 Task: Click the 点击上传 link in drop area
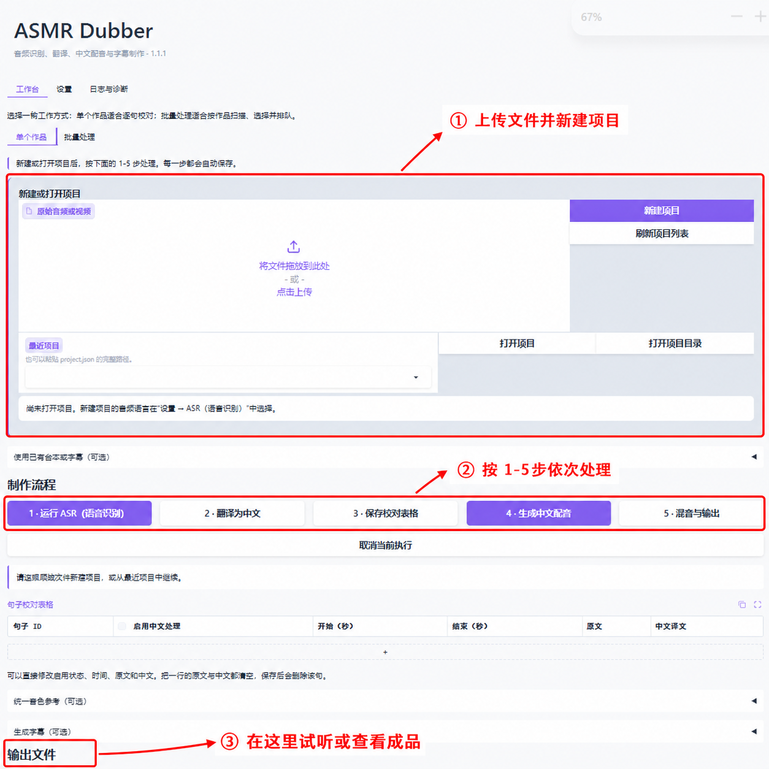294,292
